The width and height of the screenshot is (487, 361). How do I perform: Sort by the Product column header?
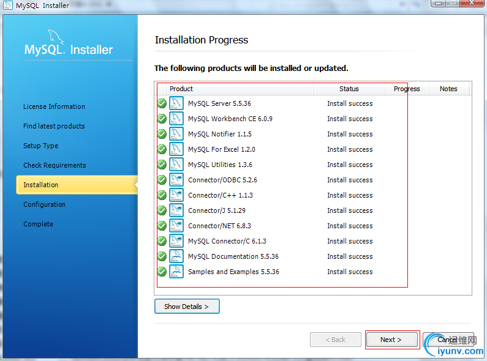click(240, 89)
